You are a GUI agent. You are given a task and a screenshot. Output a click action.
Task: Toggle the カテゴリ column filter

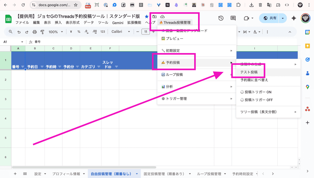pos(99,67)
